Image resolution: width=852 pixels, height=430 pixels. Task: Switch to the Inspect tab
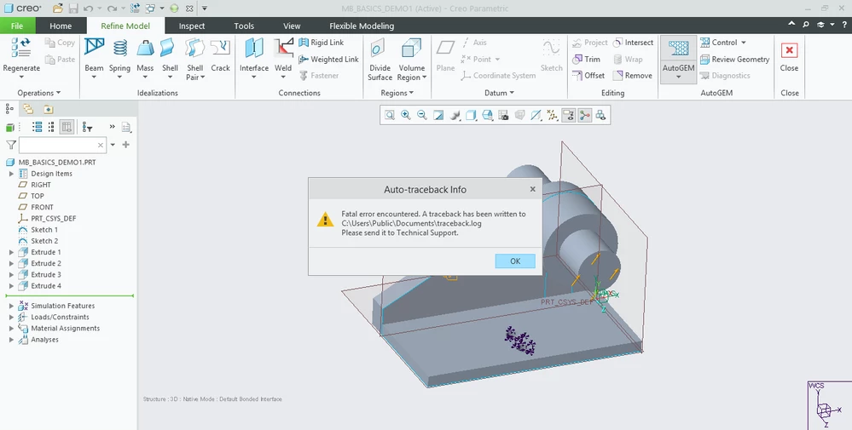tap(192, 26)
